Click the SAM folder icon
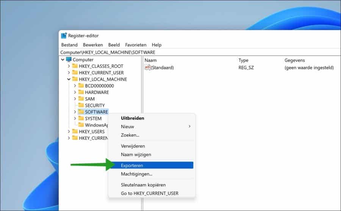The height and width of the screenshot is (211, 341). pos(81,99)
